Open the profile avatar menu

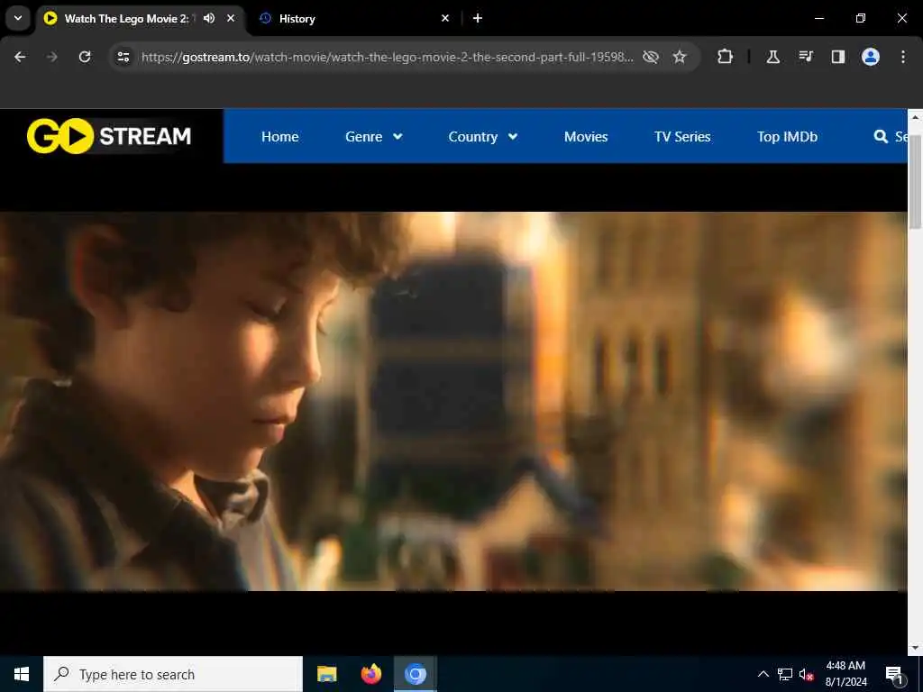tap(871, 57)
